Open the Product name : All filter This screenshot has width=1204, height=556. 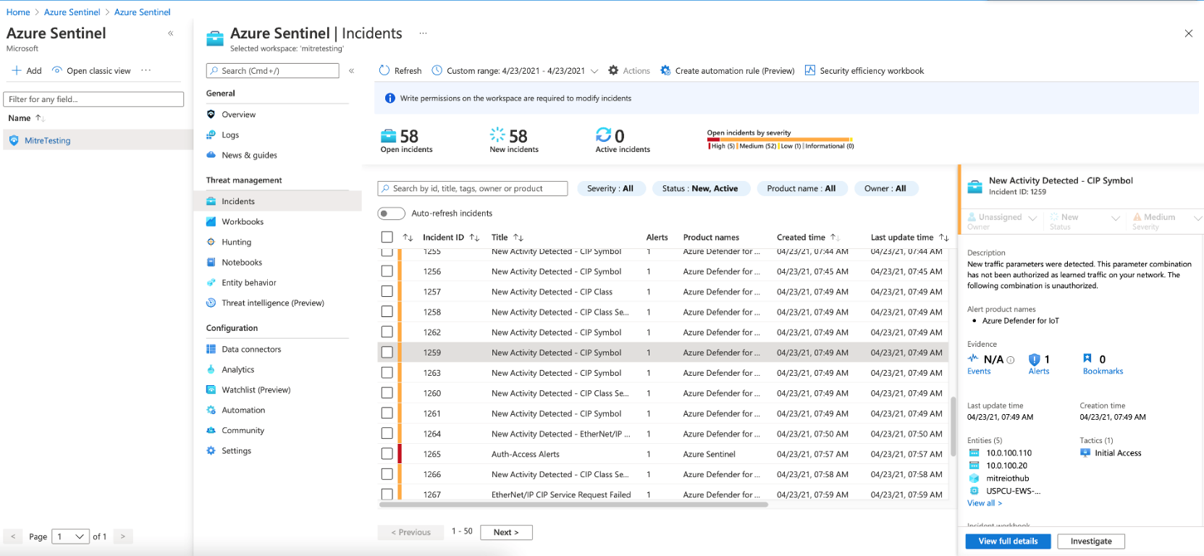click(x=801, y=188)
